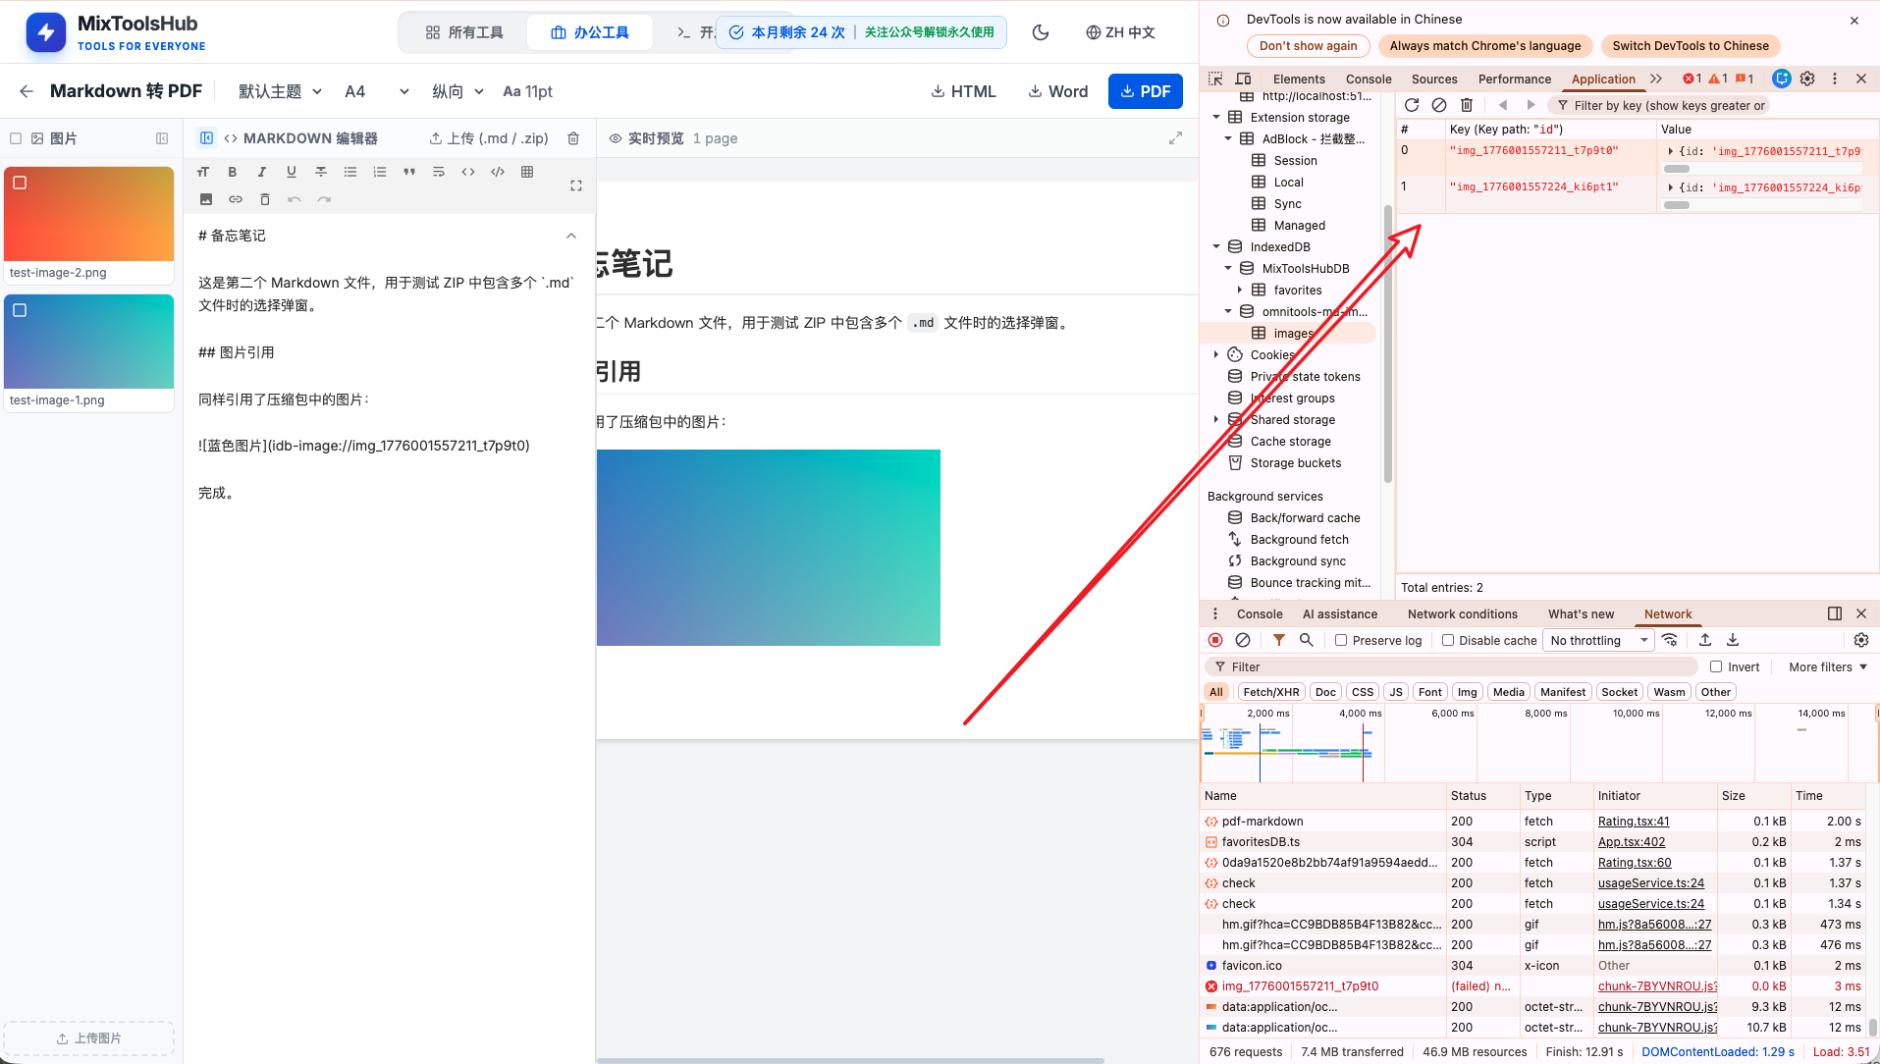
Task: Click Switch DevTools to Chinese
Action: (1690, 45)
